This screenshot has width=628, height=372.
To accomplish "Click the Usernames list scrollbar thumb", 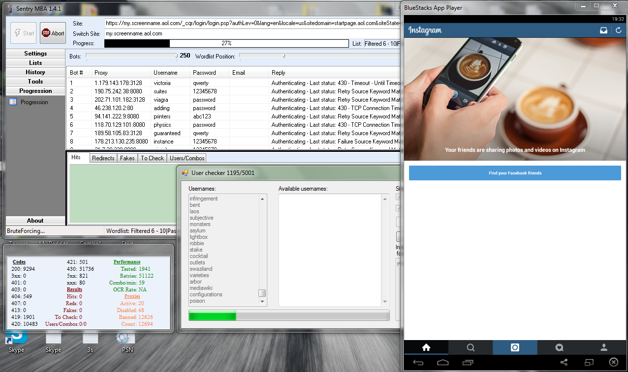I will coord(262,293).
